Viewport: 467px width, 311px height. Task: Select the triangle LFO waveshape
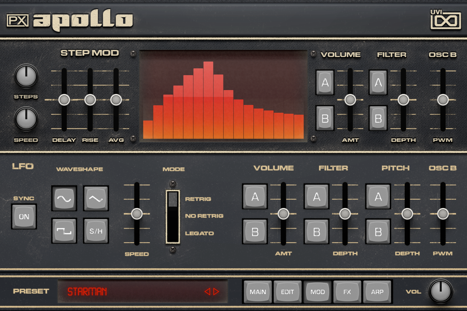[96, 199]
